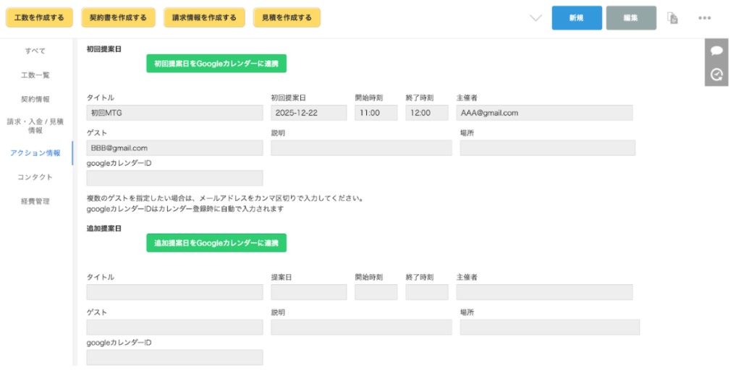Select the 請求・入金/見積情報 sidebar tab
The width and height of the screenshot is (741, 376).
[35, 126]
